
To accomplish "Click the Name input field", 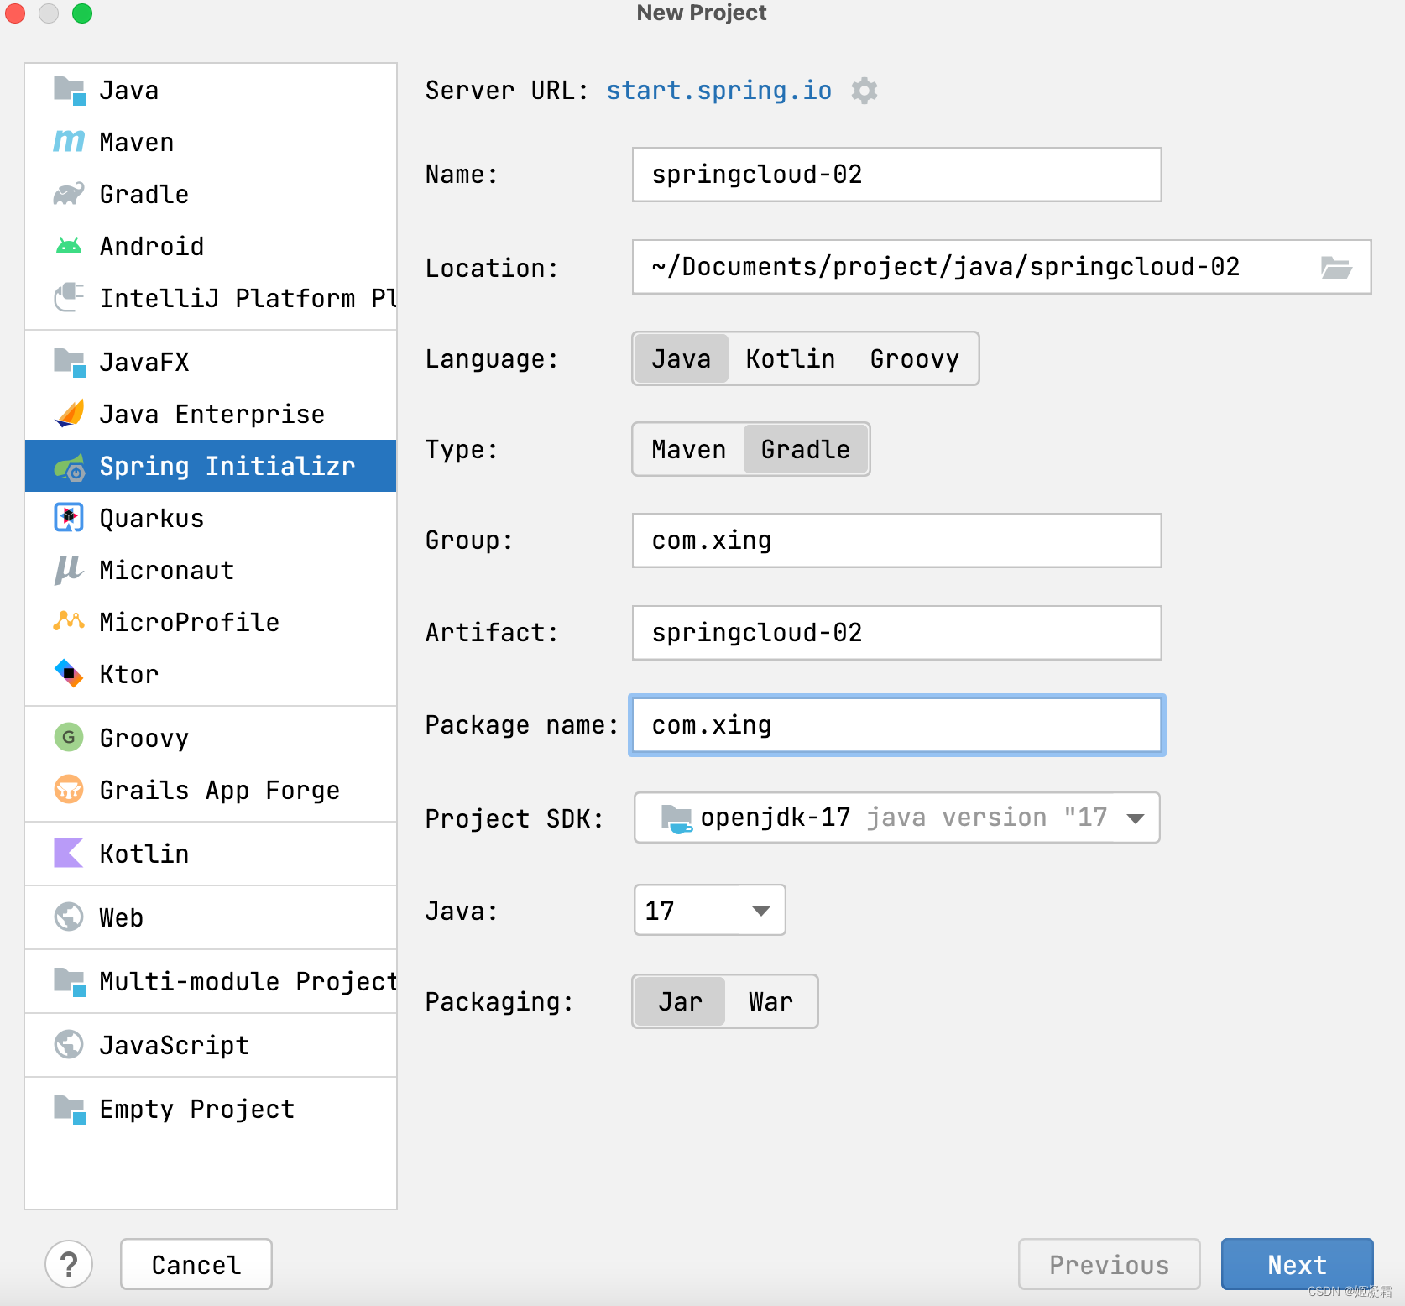I will (x=896, y=175).
